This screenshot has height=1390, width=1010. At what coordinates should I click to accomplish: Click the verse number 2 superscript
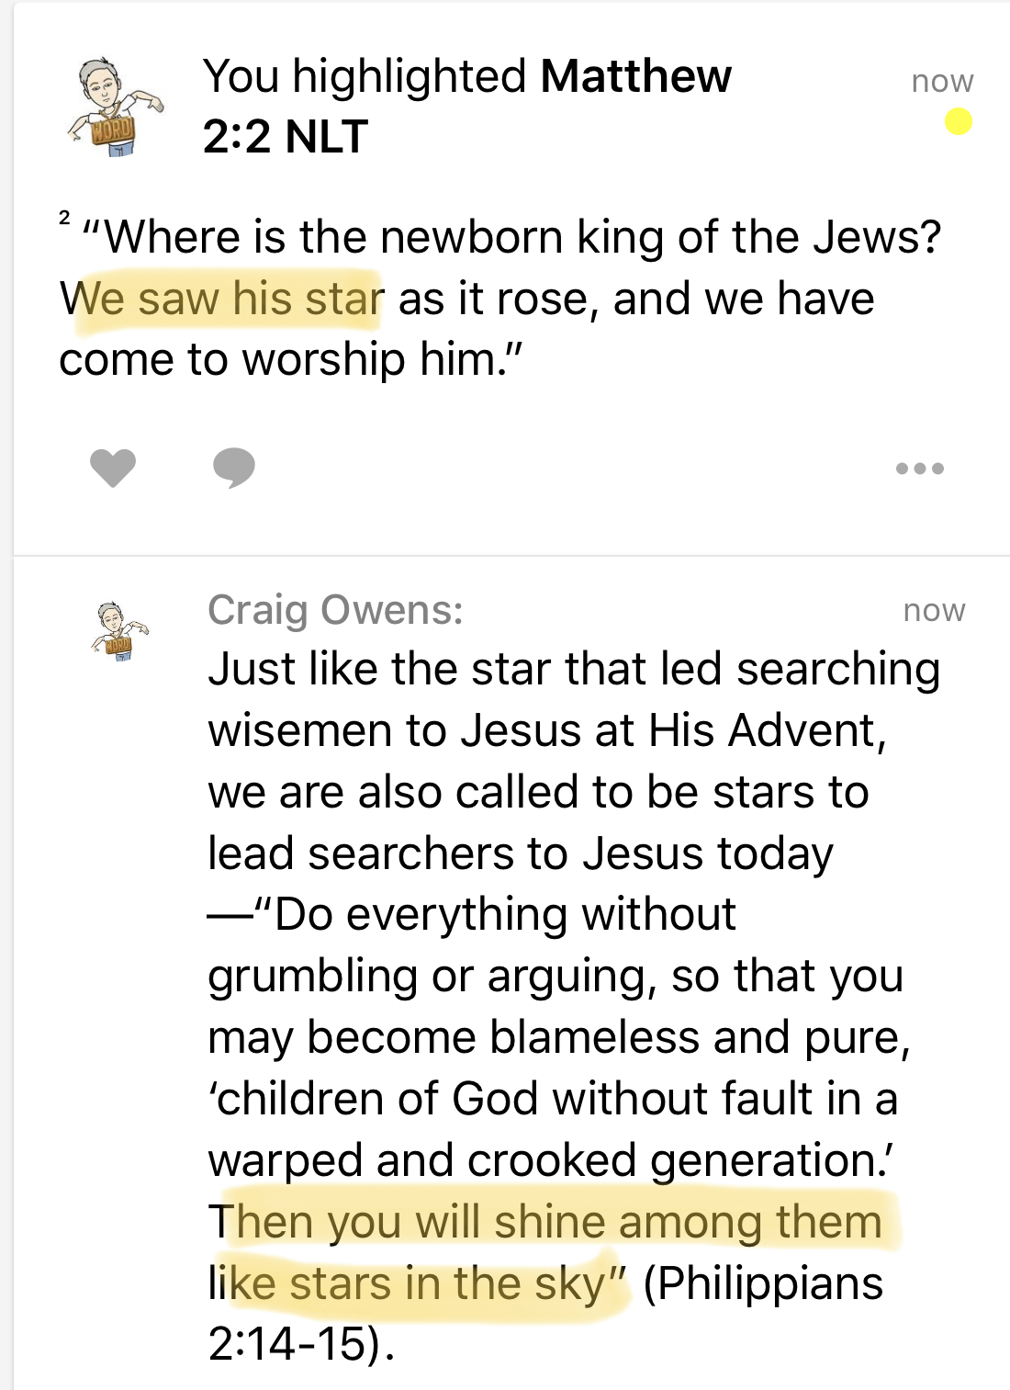64,219
